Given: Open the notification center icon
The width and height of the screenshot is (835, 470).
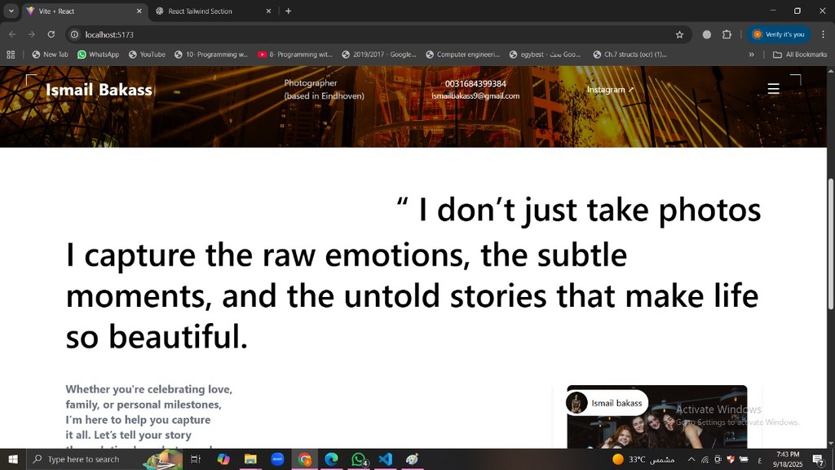Looking at the screenshot, I should [x=819, y=459].
